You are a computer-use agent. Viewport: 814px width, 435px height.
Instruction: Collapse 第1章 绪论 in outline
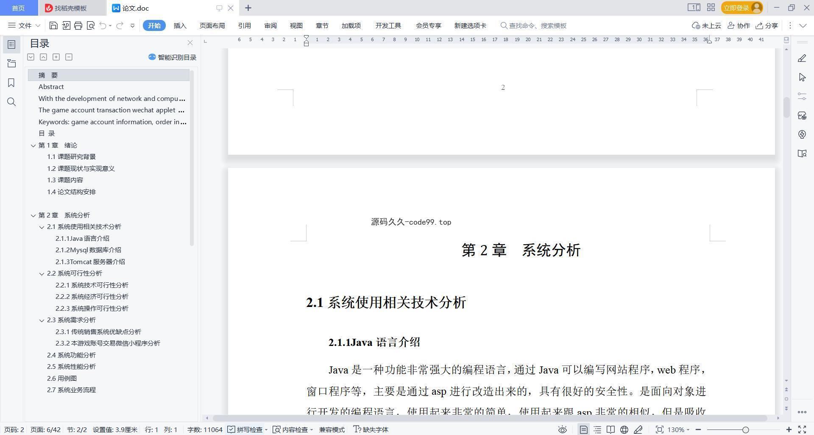(x=33, y=145)
